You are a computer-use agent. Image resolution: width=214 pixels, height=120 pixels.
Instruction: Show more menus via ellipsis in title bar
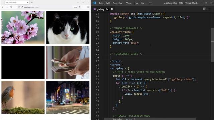coord(150,3)
